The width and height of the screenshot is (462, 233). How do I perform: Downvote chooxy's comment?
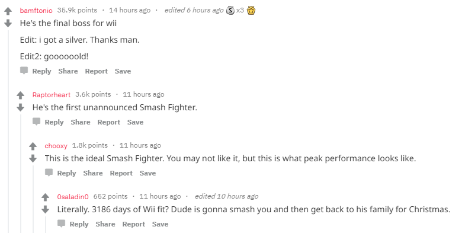click(x=33, y=158)
